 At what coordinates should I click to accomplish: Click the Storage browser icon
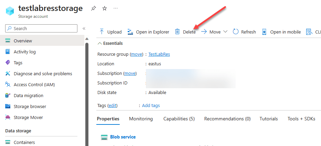click(x=8, y=106)
